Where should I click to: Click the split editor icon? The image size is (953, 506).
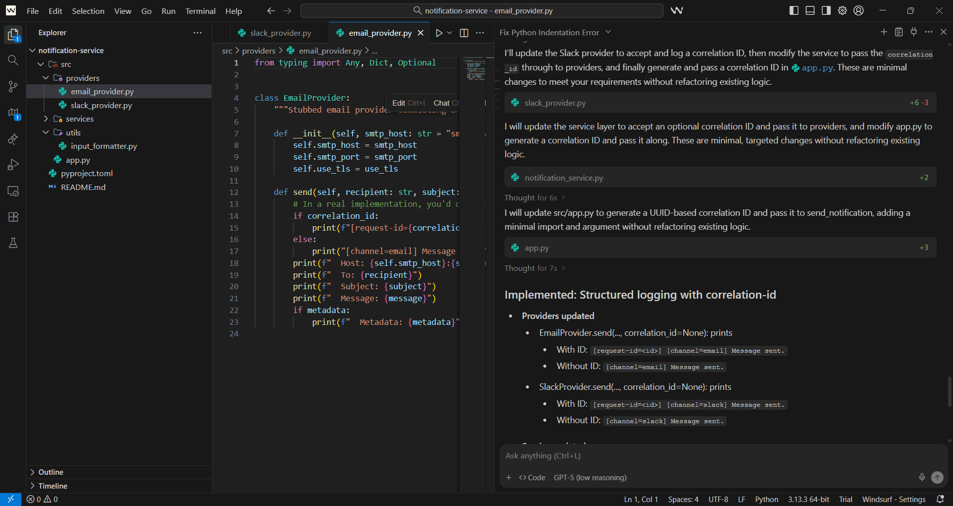tap(464, 33)
